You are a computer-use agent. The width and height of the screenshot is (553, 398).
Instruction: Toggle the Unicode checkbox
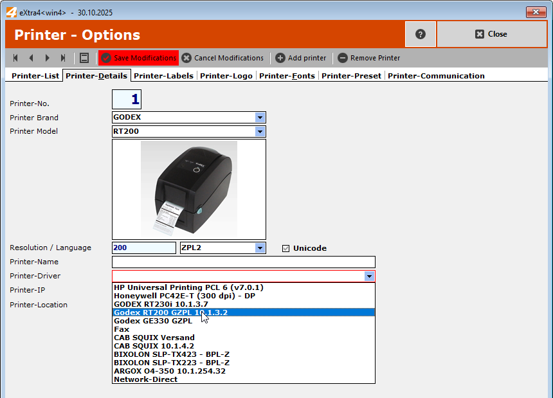[286, 248]
